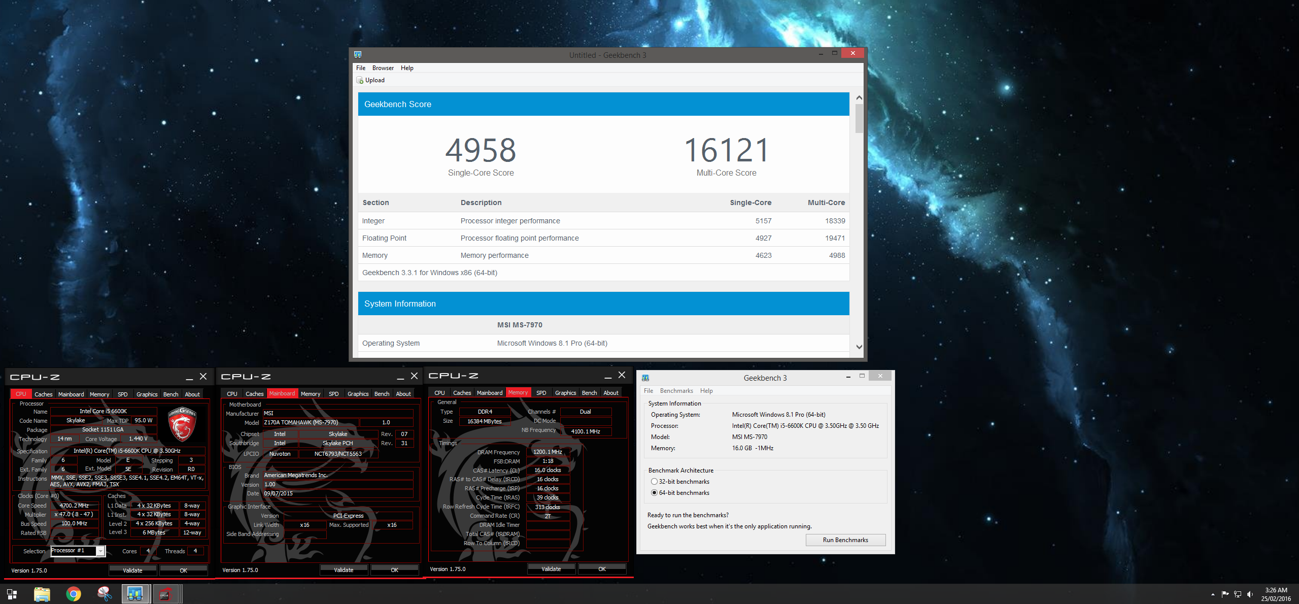Open Graphics tab in CPU-Z DRAM timings window
Viewport: 1299px width, 604px height.
click(566, 393)
